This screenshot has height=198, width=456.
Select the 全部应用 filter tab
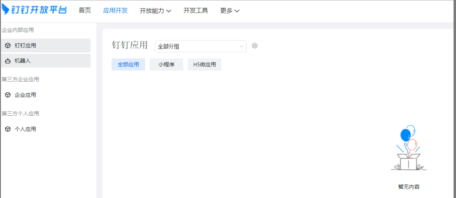click(x=128, y=64)
